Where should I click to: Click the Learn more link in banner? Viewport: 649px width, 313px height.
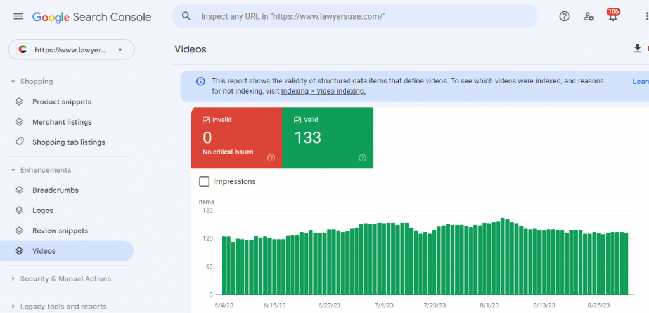[x=641, y=82]
